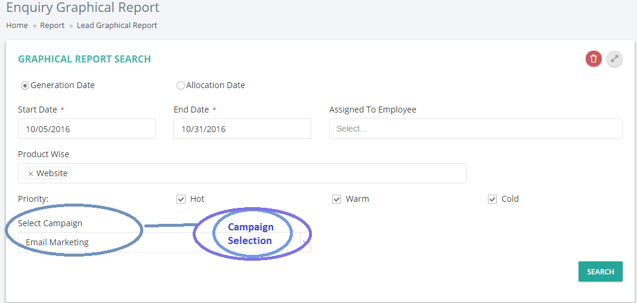
Task: Disable the Cold priority checkbox
Action: click(x=493, y=199)
